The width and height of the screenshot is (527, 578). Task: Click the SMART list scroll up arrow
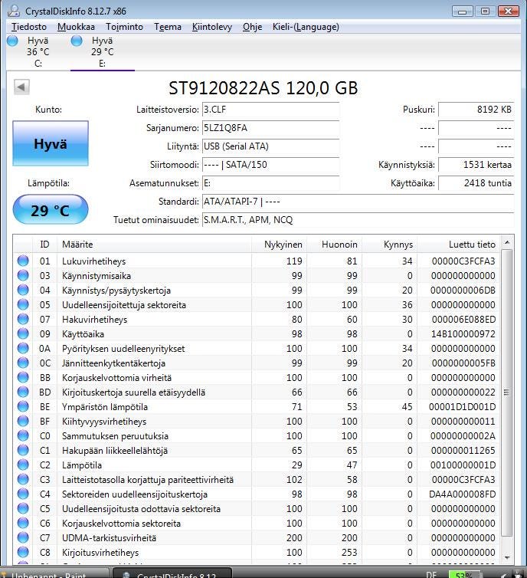[x=507, y=242]
